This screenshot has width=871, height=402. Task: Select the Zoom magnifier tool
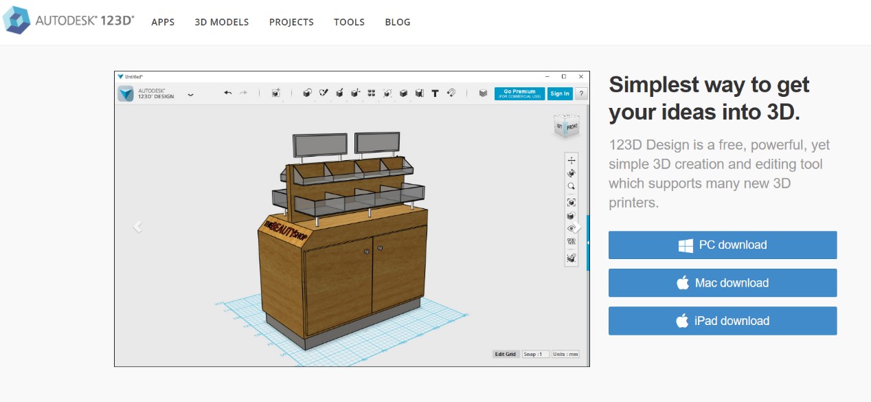pos(571,186)
